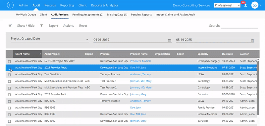Open the Actions menu
This screenshot has height=126, width=265.
click(x=69, y=26)
